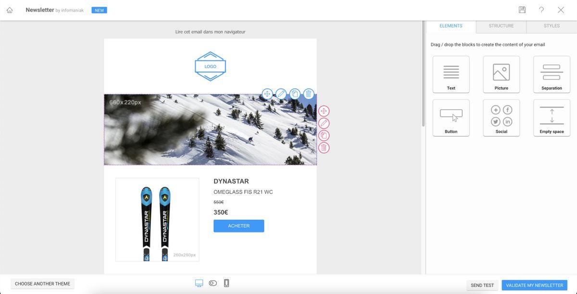This screenshot has height=294, width=577.
Task: Click the blue move handle icon
Action: click(x=267, y=94)
